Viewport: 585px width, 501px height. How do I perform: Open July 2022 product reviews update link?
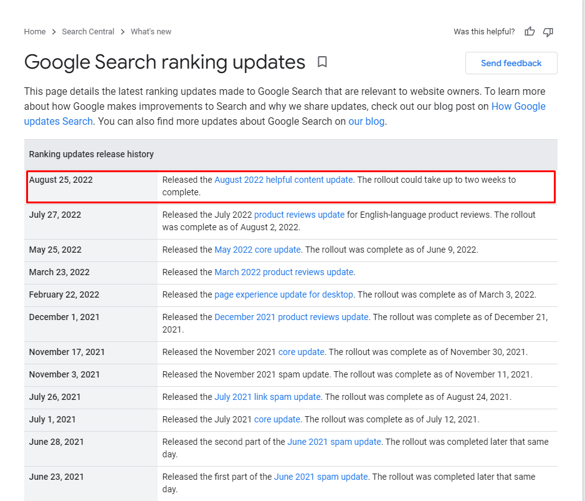(x=299, y=215)
